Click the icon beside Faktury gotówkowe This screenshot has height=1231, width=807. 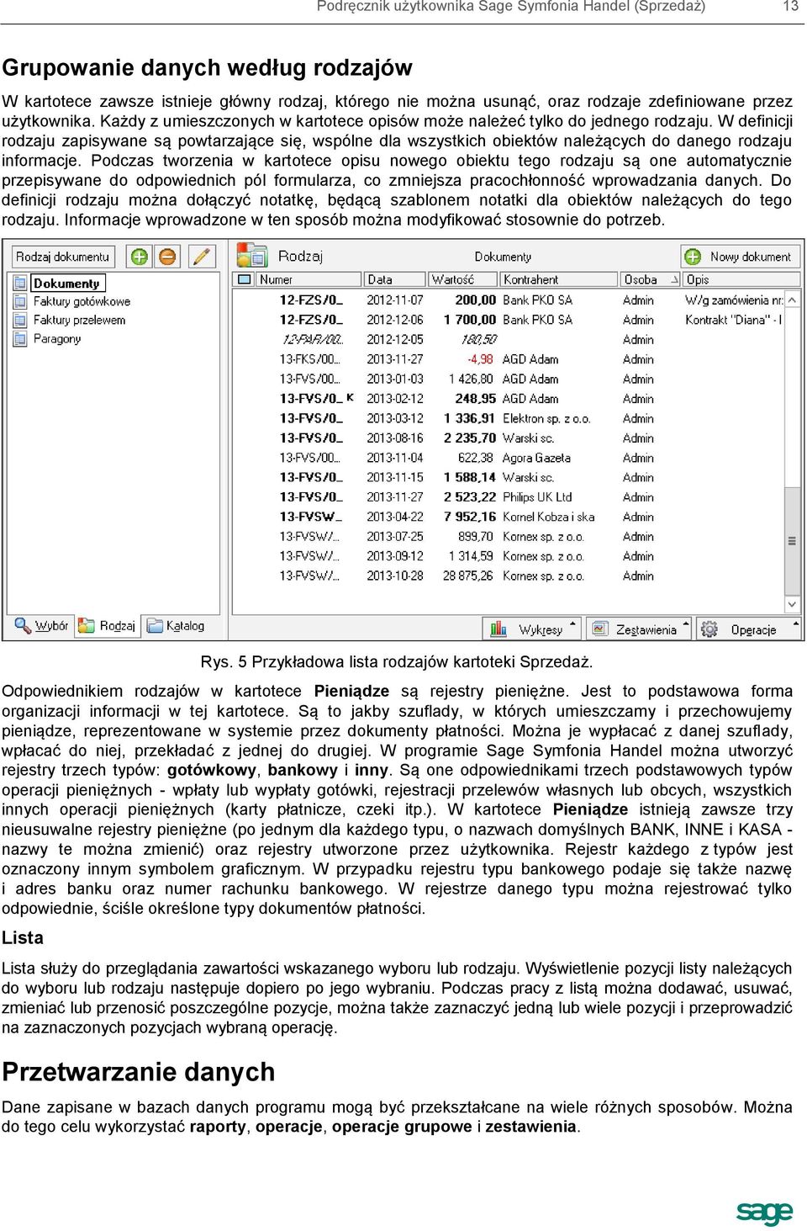20,301
